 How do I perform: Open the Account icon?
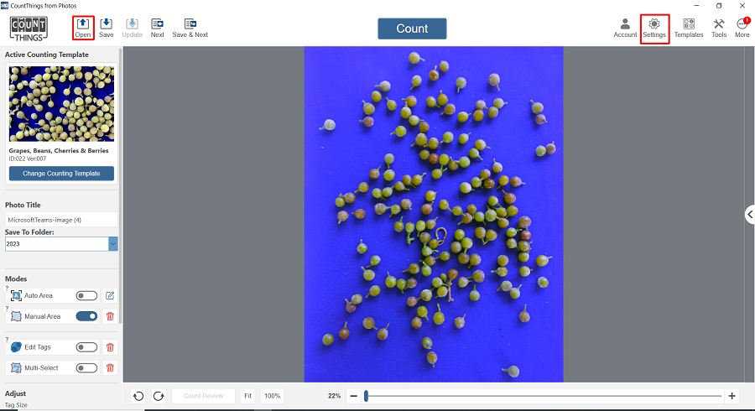(x=625, y=24)
